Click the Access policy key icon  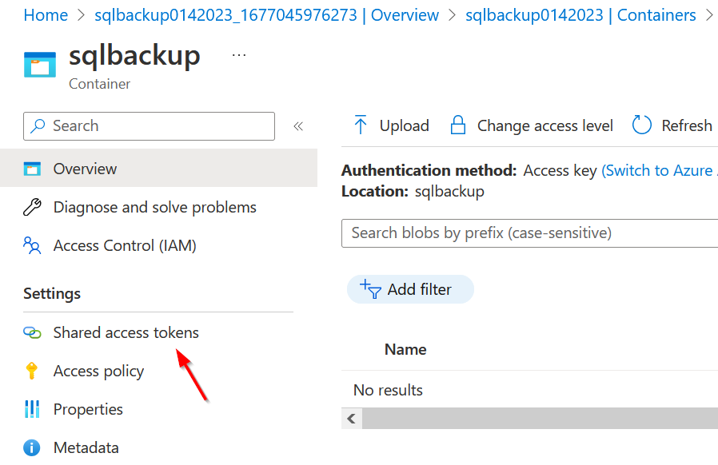pyautogui.click(x=32, y=371)
